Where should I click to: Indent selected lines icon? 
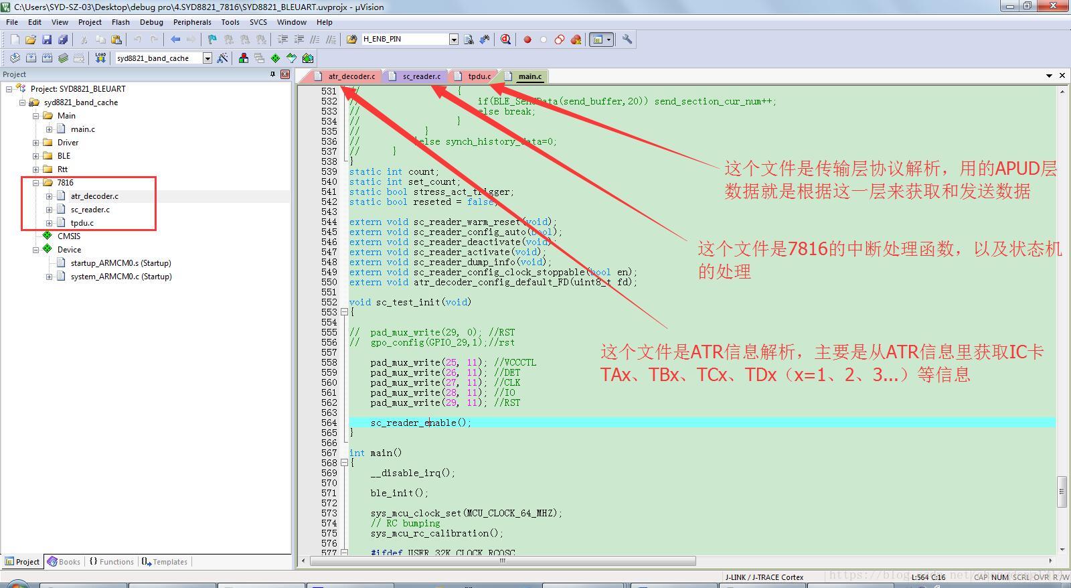click(282, 40)
